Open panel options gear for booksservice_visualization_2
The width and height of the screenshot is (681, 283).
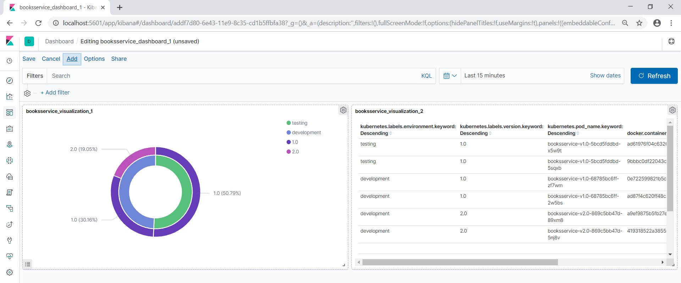672,110
